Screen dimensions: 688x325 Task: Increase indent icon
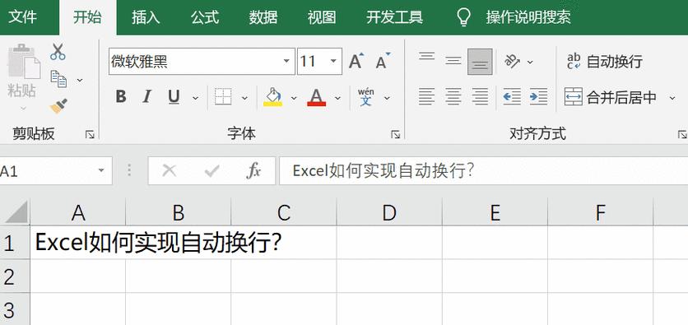tap(538, 96)
